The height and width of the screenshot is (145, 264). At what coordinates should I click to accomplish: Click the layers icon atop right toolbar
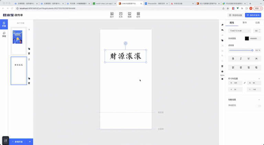click(222, 25)
